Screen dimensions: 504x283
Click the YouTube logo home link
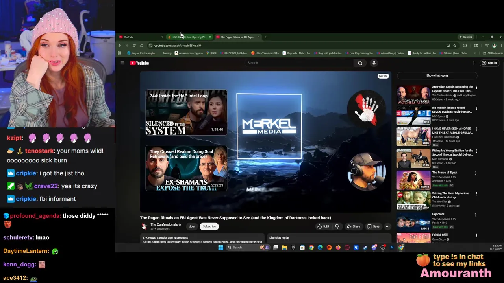point(139,63)
